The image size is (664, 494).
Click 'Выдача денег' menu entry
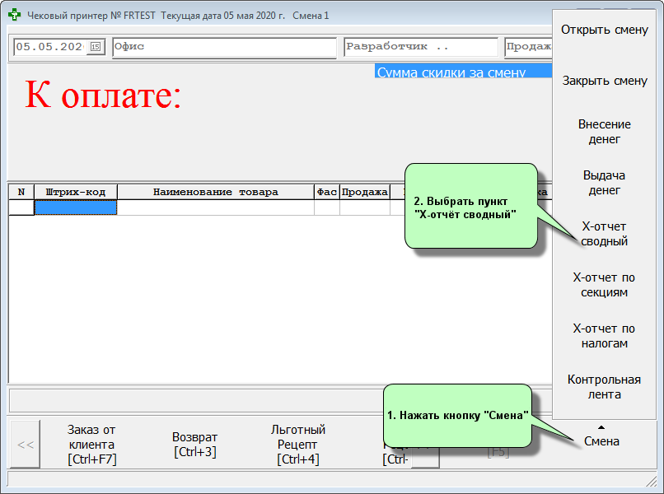605,183
